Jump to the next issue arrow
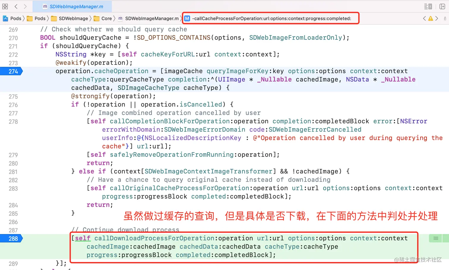The height and width of the screenshot is (270, 449). (437, 18)
